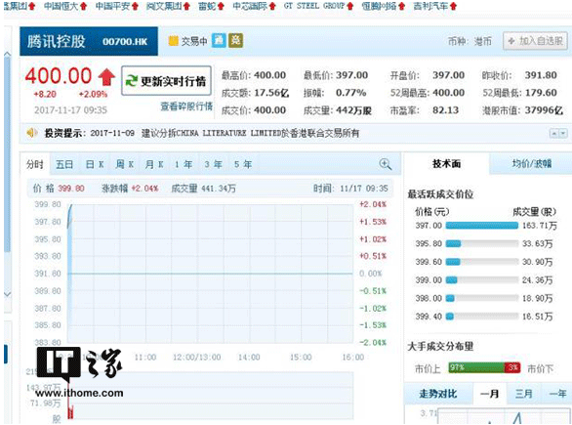The image size is (572, 425).
Task: Click the left sidebar scroll down chevron
Action: pos(7,294)
